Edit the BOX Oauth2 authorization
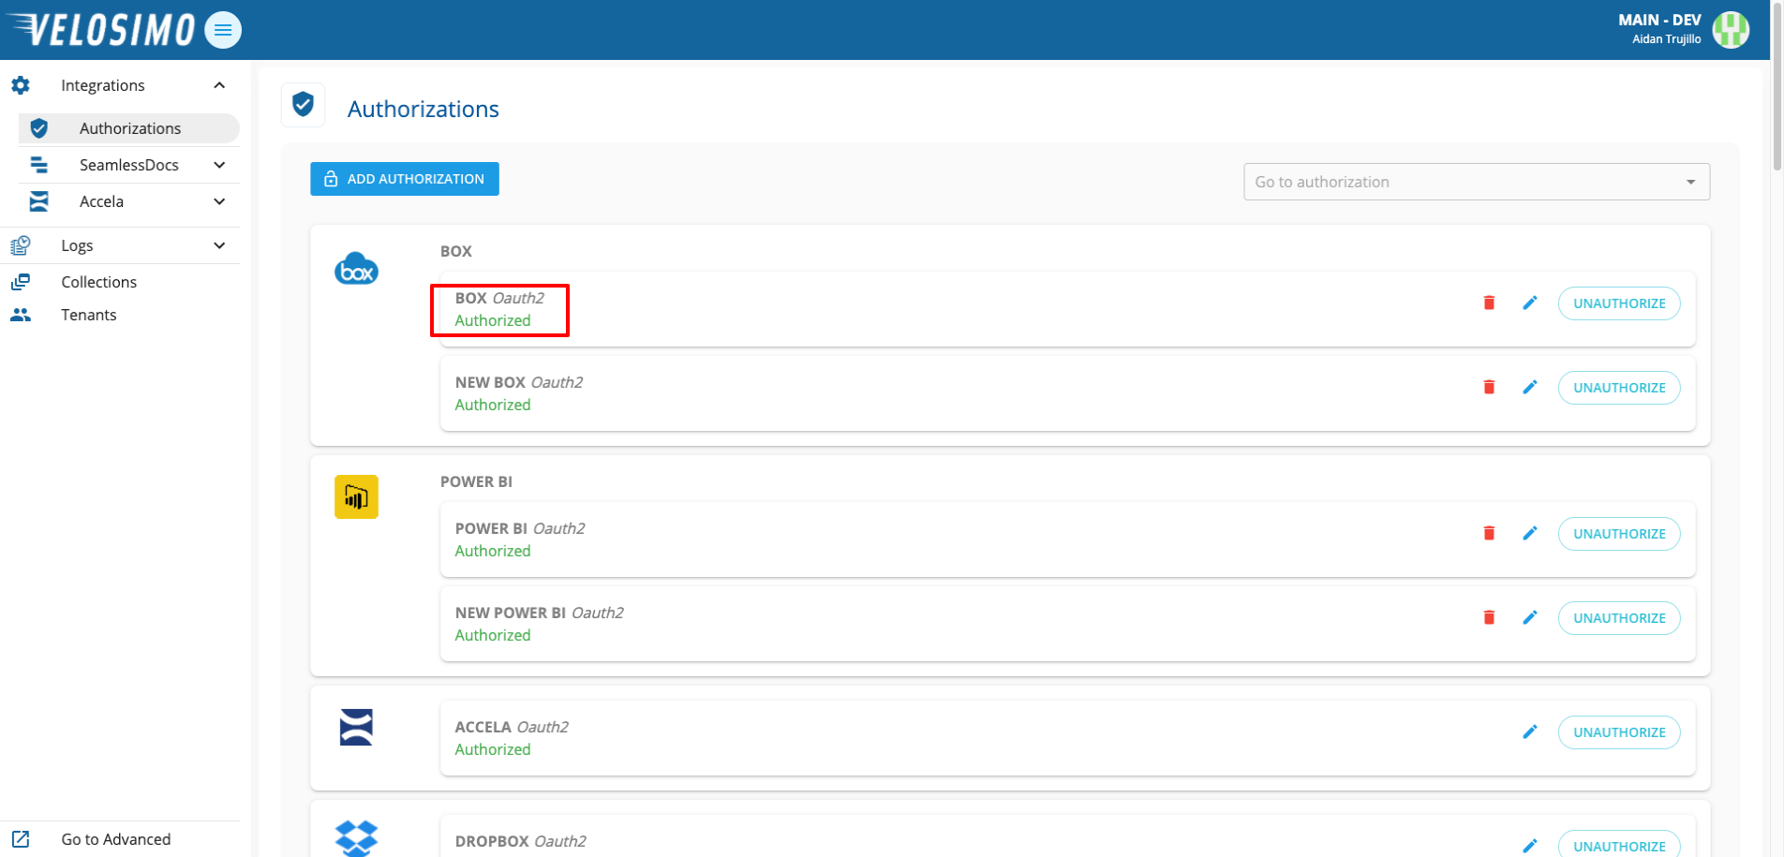 click(x=1530, y=303)
